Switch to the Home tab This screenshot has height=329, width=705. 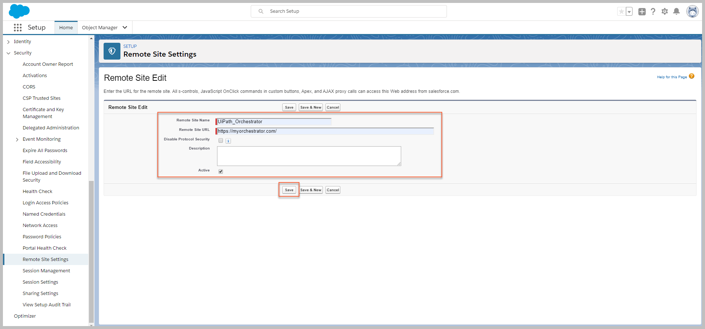tap(66, 27)
